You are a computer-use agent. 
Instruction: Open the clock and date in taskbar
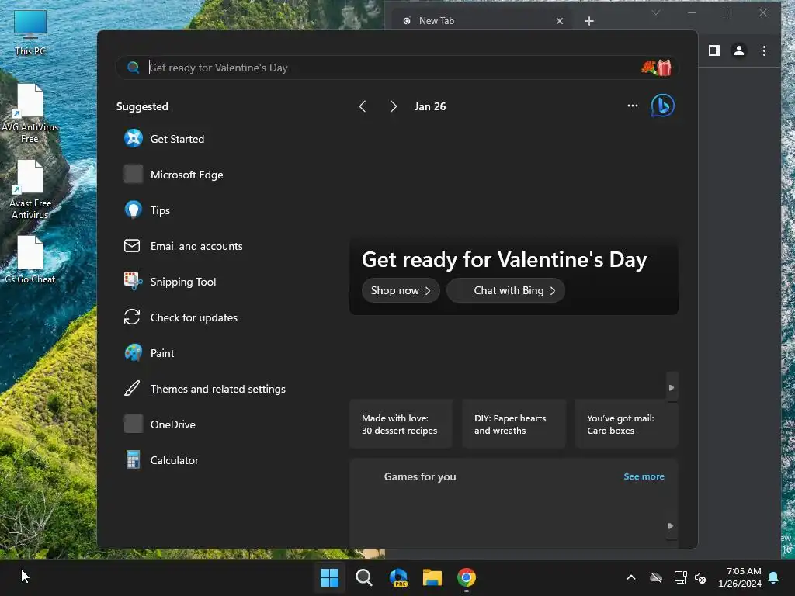click(740, 577)
